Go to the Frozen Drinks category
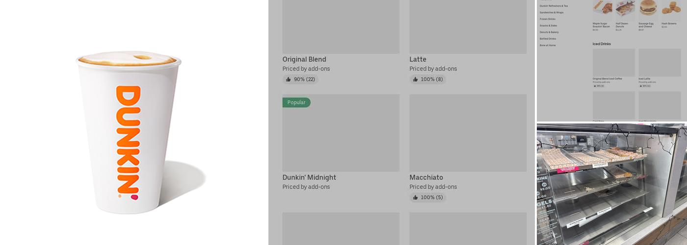Viewport: 687px width, 245px height. 548,19
